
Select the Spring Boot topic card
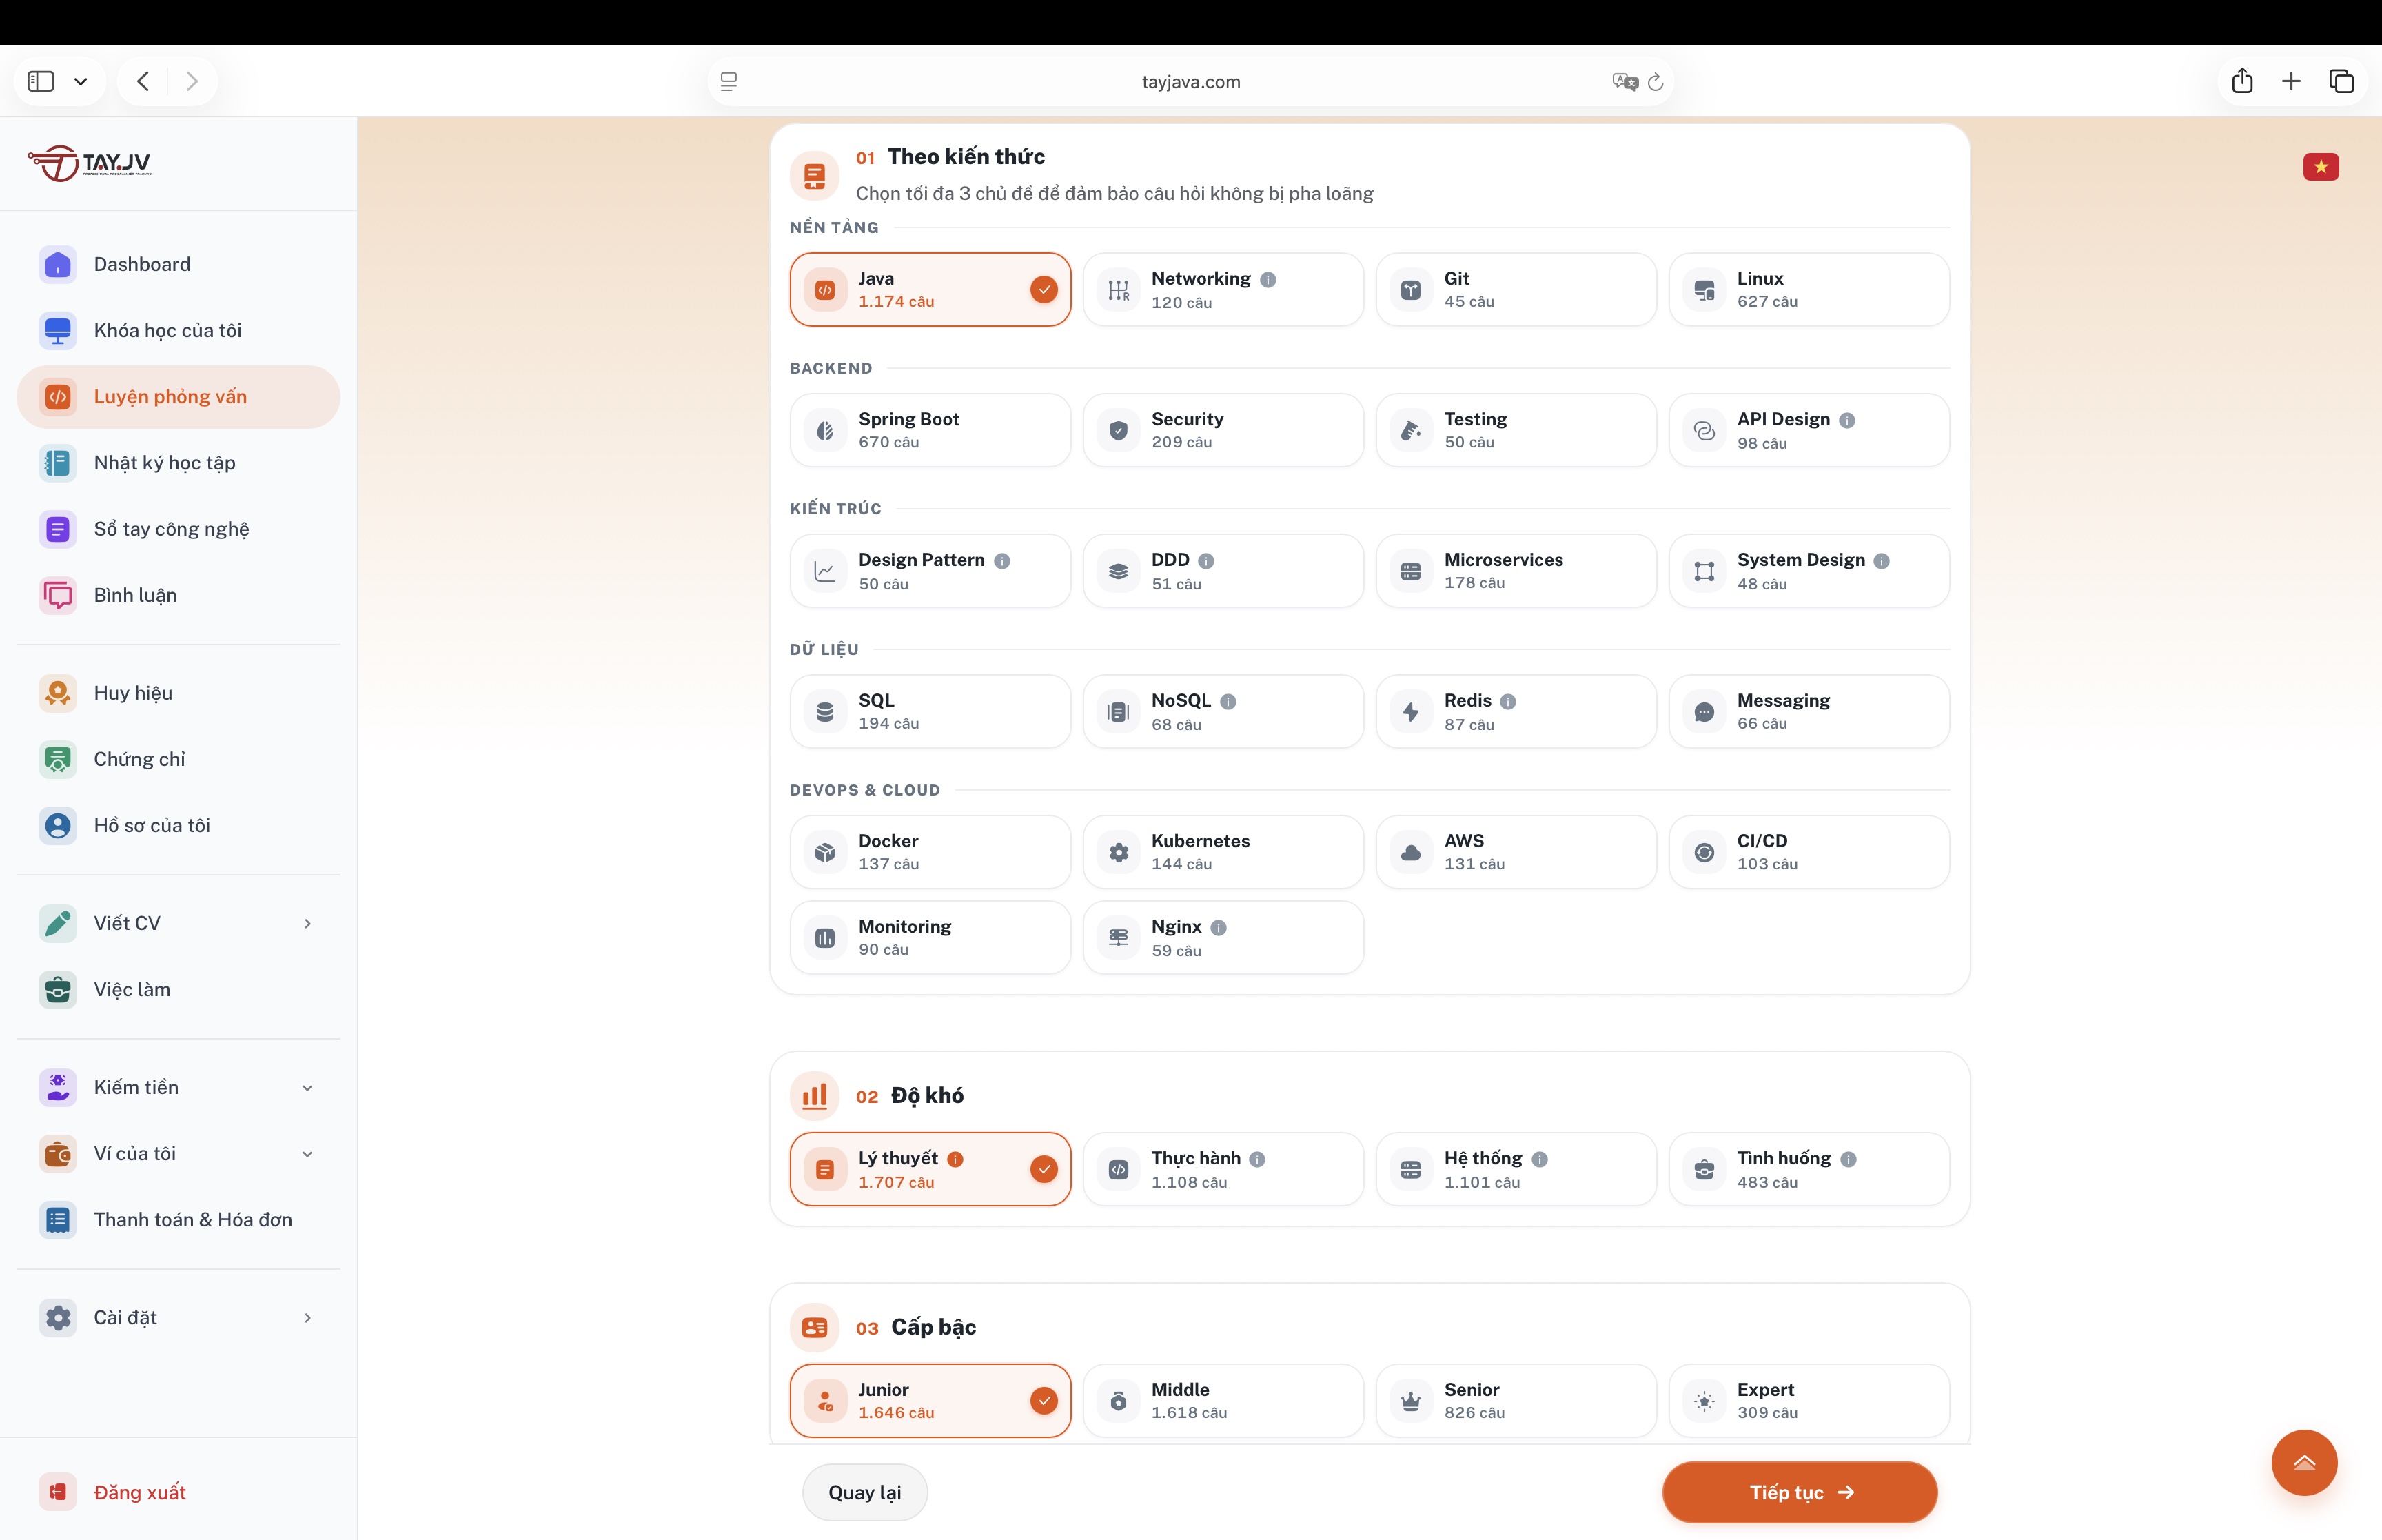[x=930, y=430]
